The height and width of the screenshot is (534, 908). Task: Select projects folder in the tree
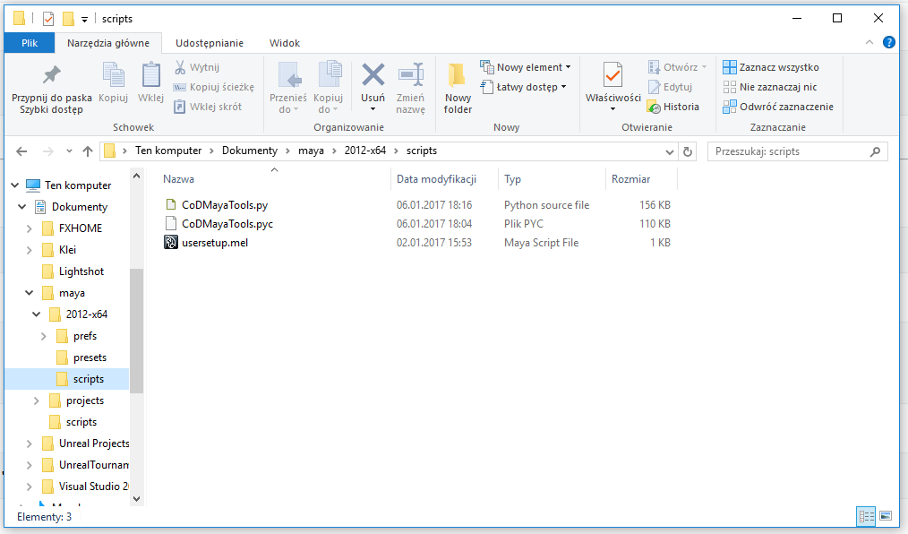[x=84, y=400]
